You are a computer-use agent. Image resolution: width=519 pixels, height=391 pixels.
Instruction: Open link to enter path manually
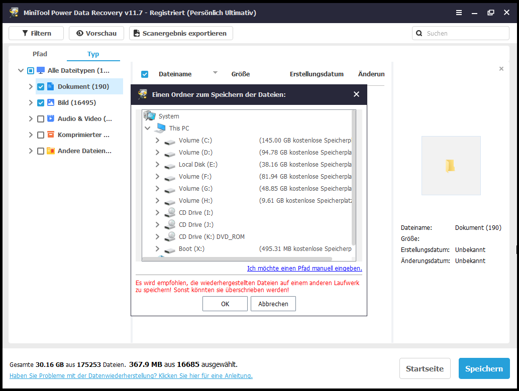(x=304, y=268)
